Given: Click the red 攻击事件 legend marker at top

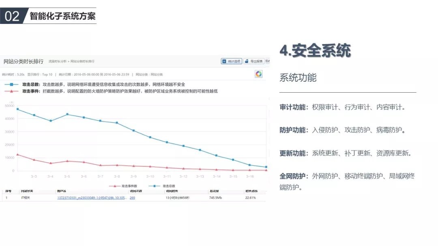Looking at the screenshot, I should 12,91.
